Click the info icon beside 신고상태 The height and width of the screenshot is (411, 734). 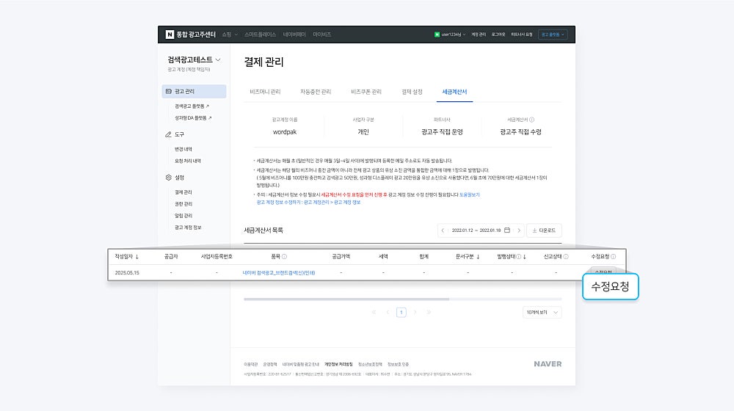pos(566,257)
